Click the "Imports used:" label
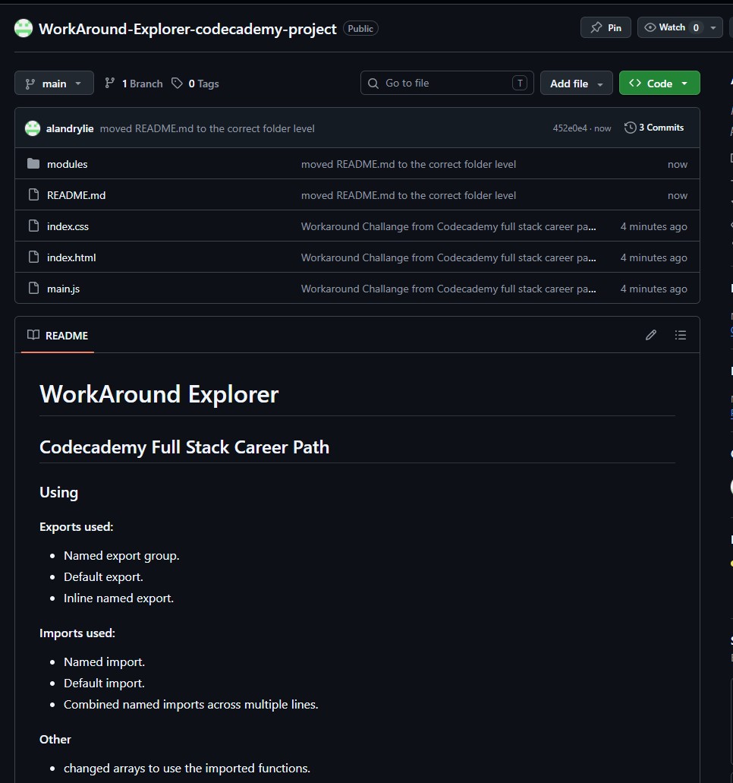733x783 pixels. click(x=77, y=633)
